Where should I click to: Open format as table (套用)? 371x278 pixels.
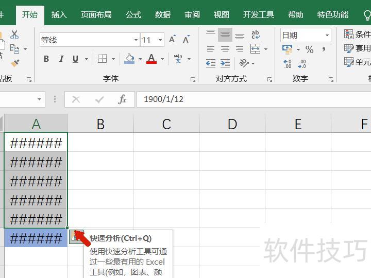coord(357,48)
